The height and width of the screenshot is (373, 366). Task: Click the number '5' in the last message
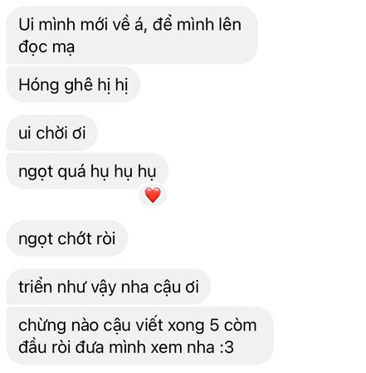(214, 325)
